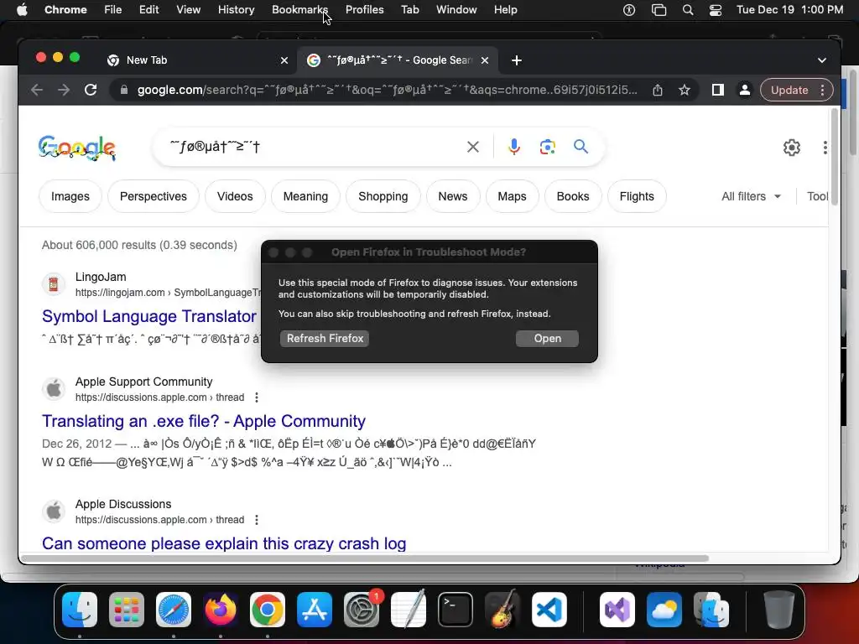Open the Weather app in the dock
The height and width of the screenshot is (644, 859).
[x=664, y=610]
